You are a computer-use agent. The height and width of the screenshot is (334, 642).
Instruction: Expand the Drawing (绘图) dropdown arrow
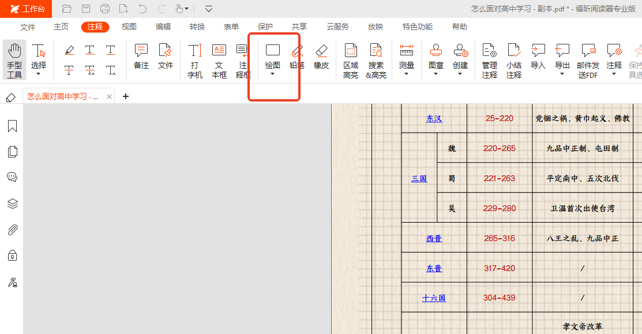(272, 74)
